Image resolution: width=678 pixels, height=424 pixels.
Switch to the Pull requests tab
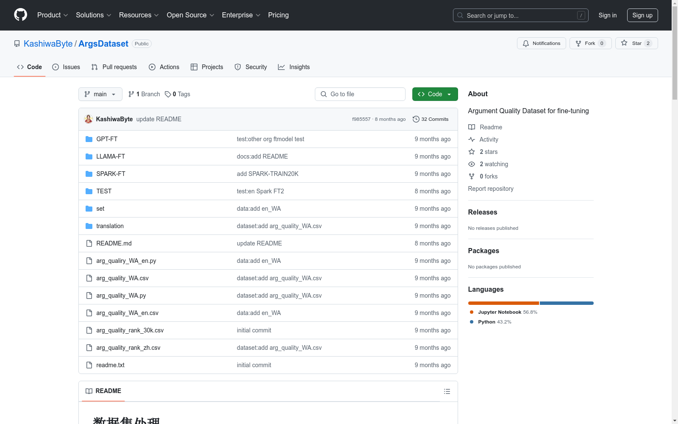tap(114, 67)
